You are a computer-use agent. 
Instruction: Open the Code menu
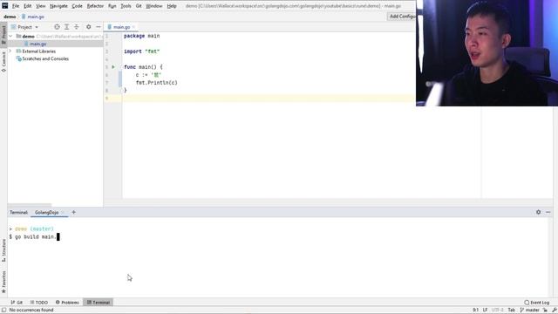click(x=78, y=6)
